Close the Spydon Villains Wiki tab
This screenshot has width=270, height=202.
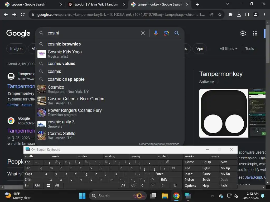[124, 5]
